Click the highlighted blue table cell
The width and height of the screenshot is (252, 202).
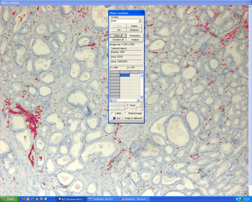tap(125, 75)
